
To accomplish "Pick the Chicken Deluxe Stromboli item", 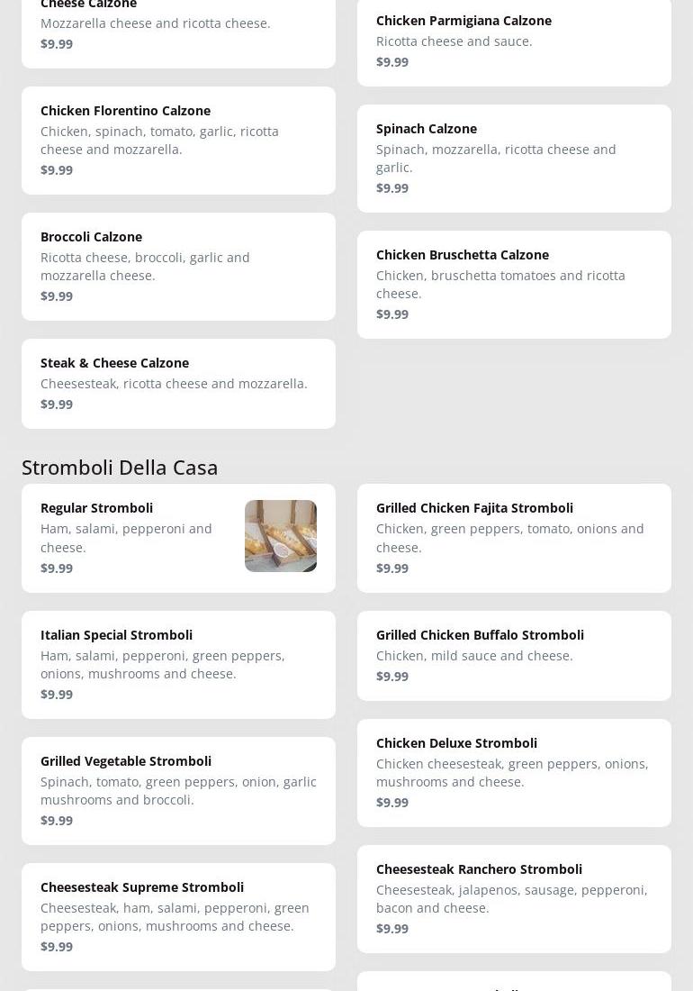I will [514, 772].
